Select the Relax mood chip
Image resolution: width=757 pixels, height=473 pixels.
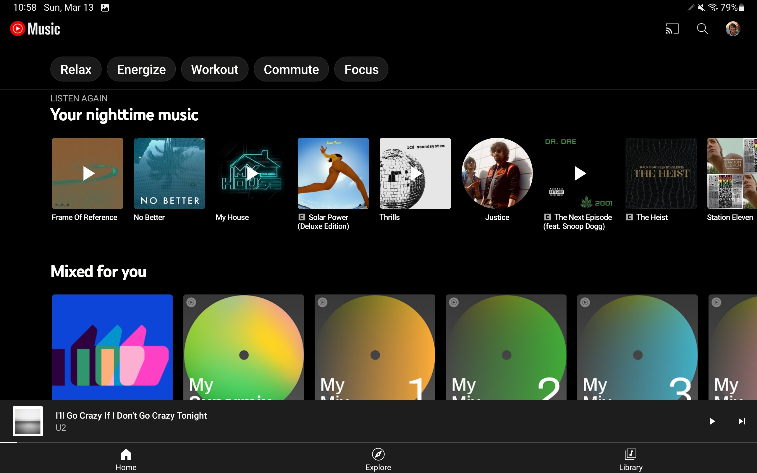tap(76, 69)
